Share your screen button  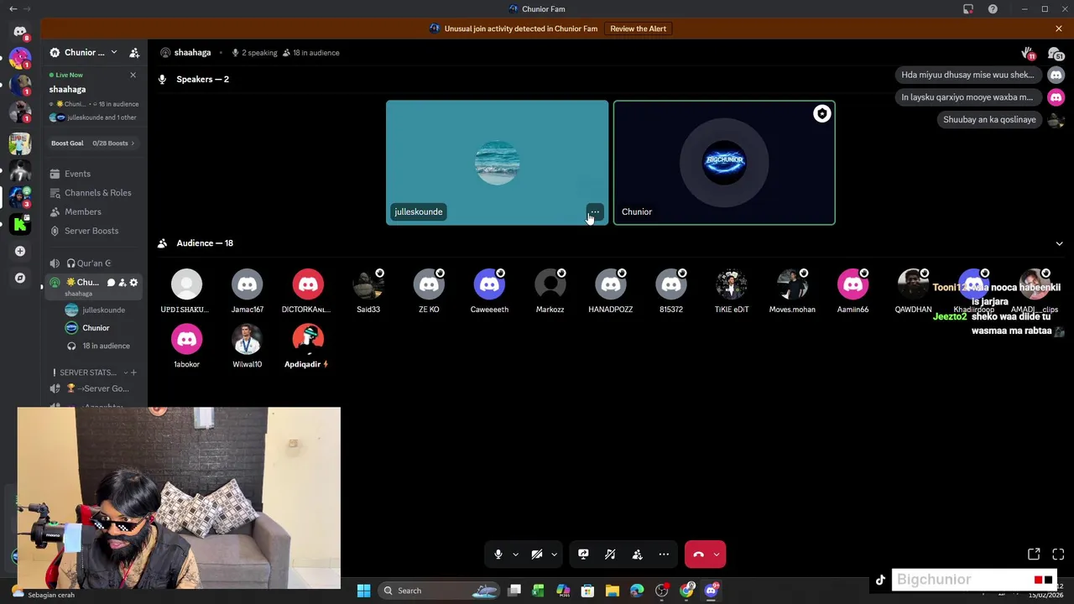(583, 555)
